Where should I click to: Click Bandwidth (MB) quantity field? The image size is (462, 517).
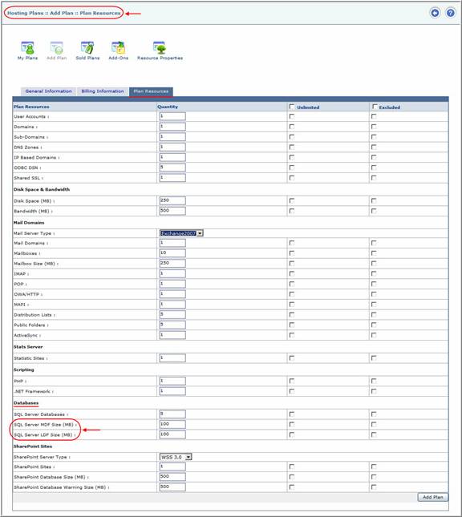click(172, 211)
